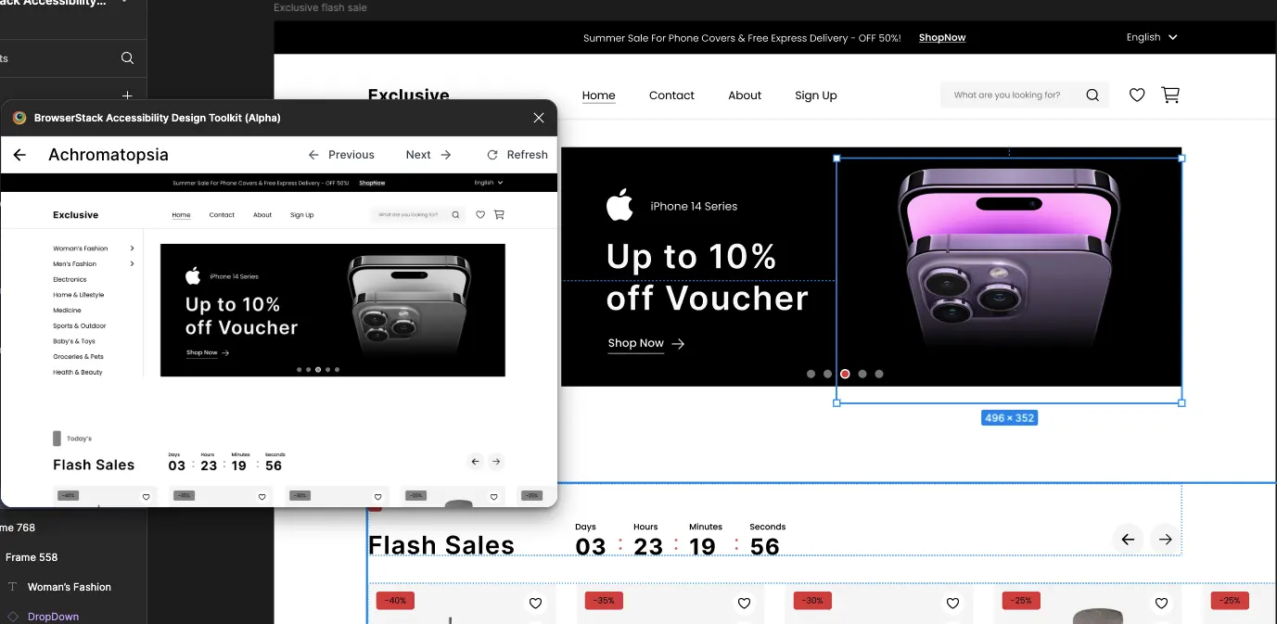Click the magnifier icon in the canvas search box
1277x624 pixels.
coord(1092,95)
